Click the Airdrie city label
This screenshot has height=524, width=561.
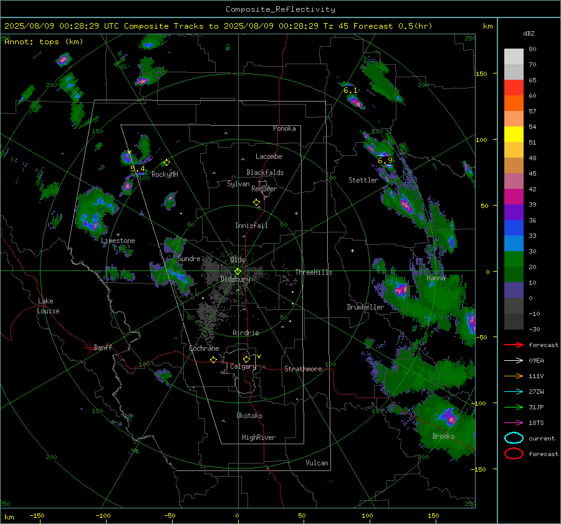pos(246,333)
